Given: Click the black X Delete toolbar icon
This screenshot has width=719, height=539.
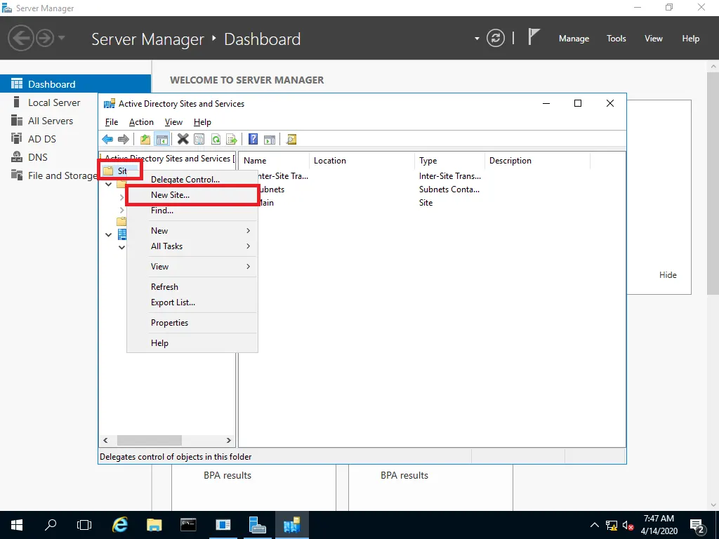Looking at the screenshot, I should [x=183, y=140].
